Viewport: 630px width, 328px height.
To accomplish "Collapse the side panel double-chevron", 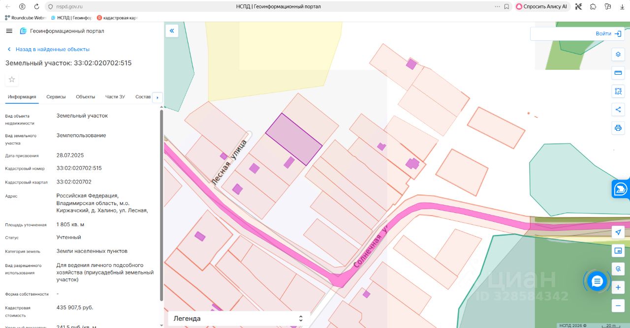I will (x=172, y=31).
